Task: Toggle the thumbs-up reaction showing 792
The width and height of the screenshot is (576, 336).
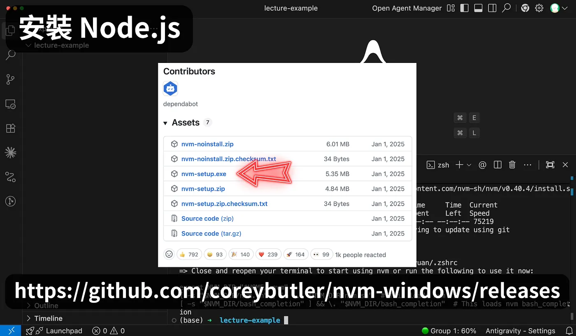Action: (189, 255)
